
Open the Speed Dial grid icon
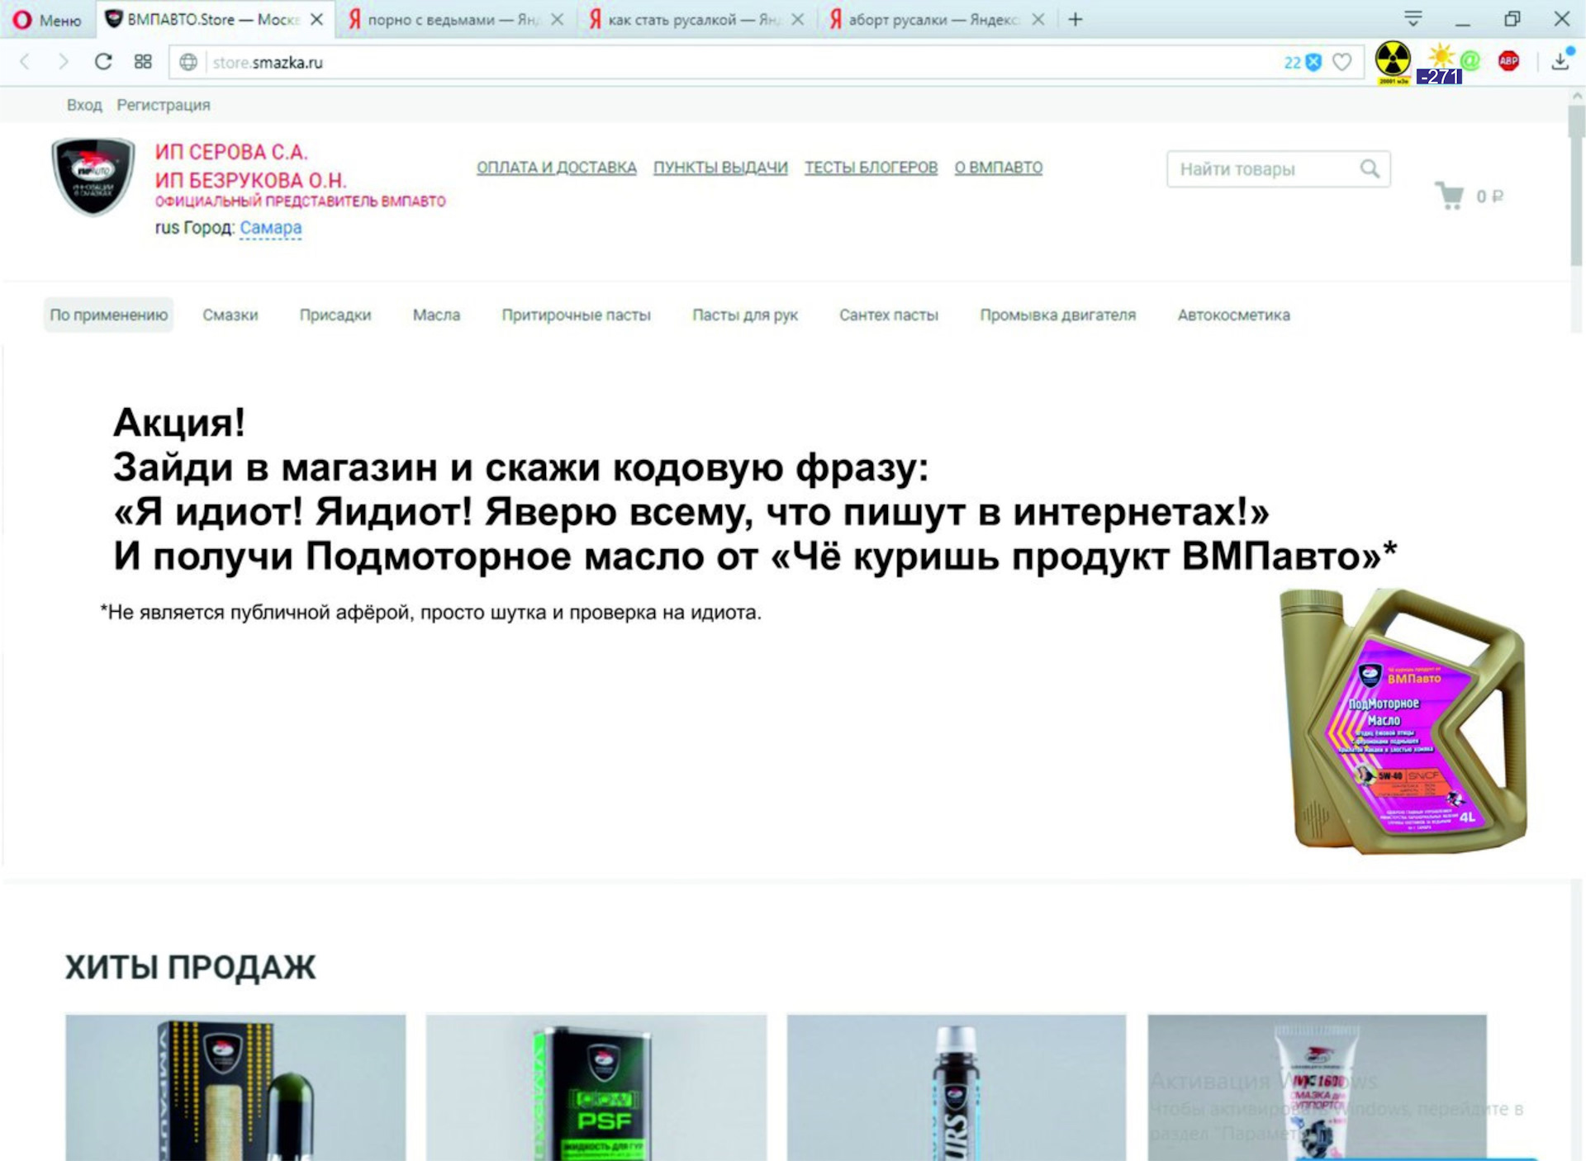click(x=143, y=62)
